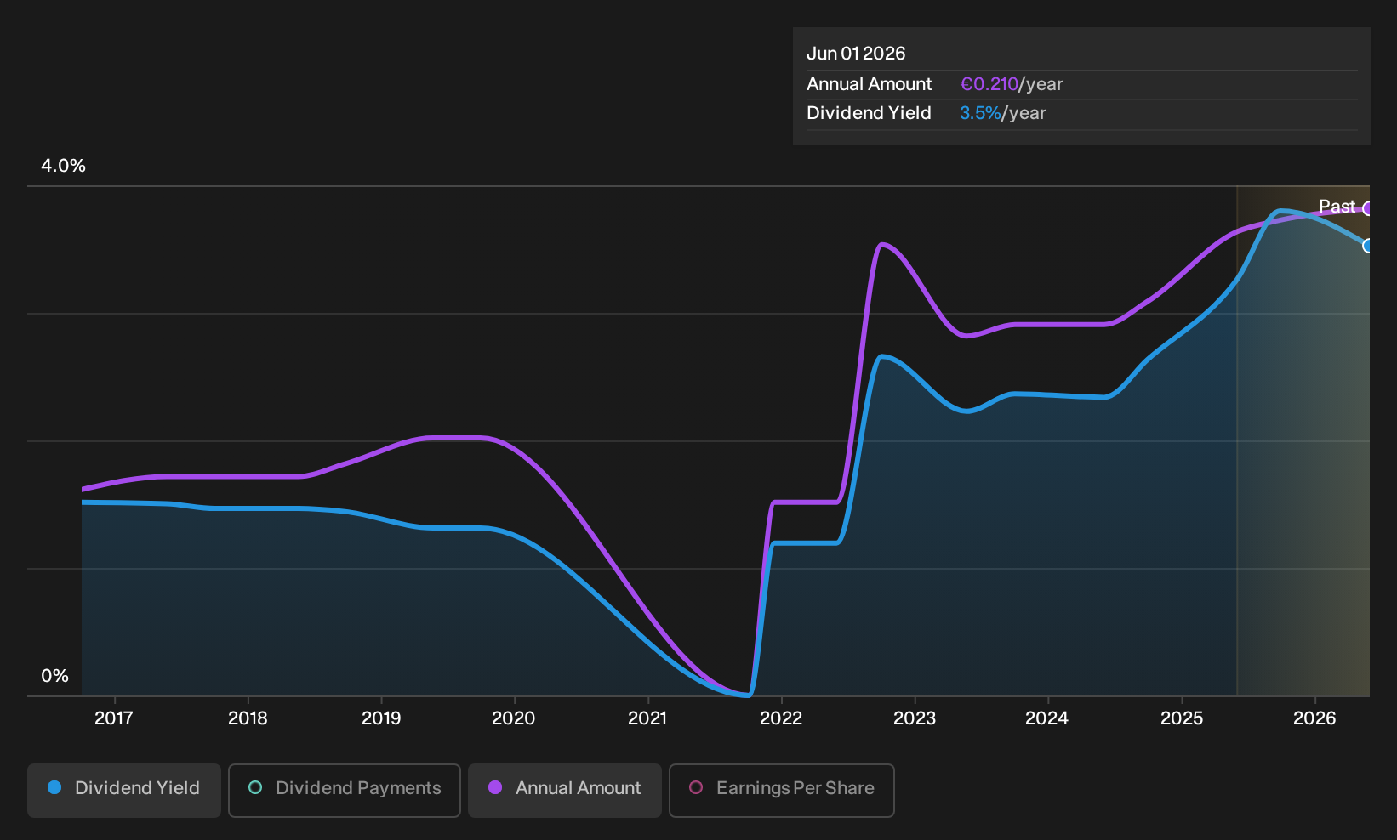1397x840 pixels.
Task: Select the purple Annual Amount endpoint marker
Action: point(1366,208)
